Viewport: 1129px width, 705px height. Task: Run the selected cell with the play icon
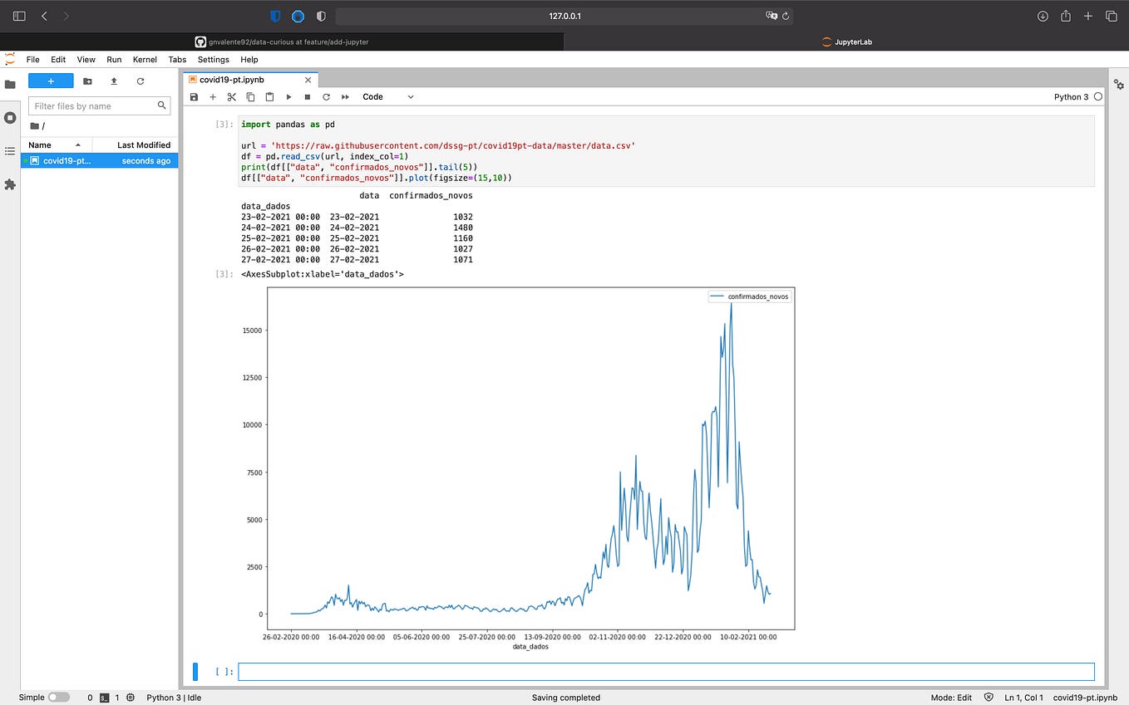288,96
